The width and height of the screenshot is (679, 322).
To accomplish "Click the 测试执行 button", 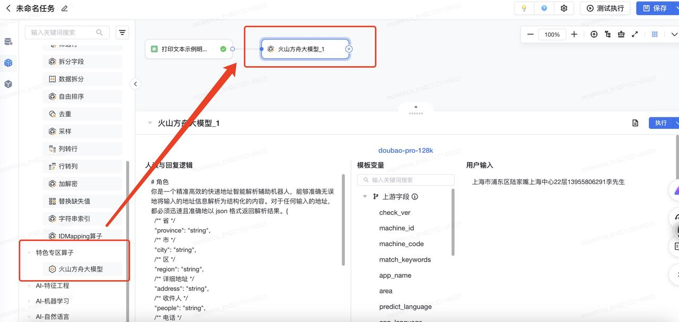I will (x=605, y=8).
